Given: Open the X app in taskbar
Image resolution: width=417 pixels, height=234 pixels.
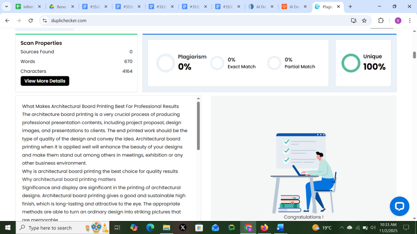Looking at the screenshot, I should 182,227.
